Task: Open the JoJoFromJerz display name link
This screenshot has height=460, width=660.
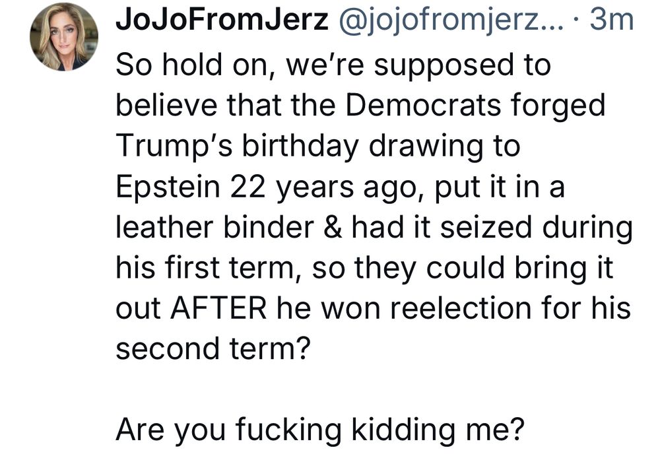Action: (222, 21)
